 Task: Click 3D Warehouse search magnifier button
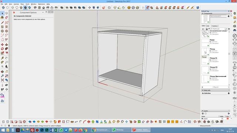[x=226, y=29]
